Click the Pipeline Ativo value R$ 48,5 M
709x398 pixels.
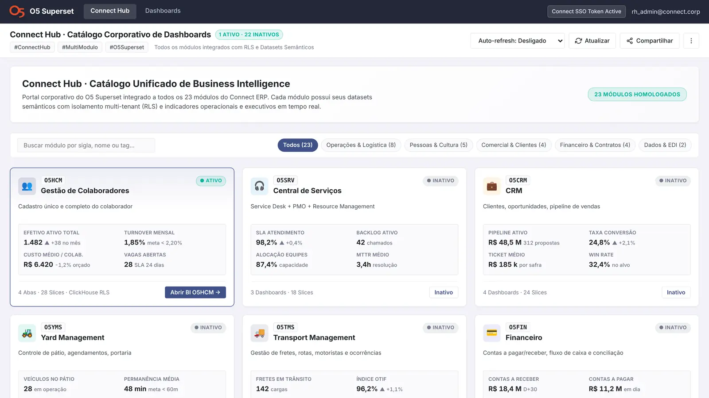click(x=505, y=242)
